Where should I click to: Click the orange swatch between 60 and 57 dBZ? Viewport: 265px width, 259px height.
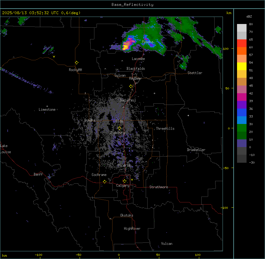242,51
